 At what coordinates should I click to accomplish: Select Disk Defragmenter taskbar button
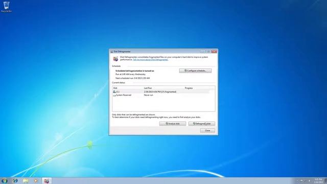[x=46, y=180]
